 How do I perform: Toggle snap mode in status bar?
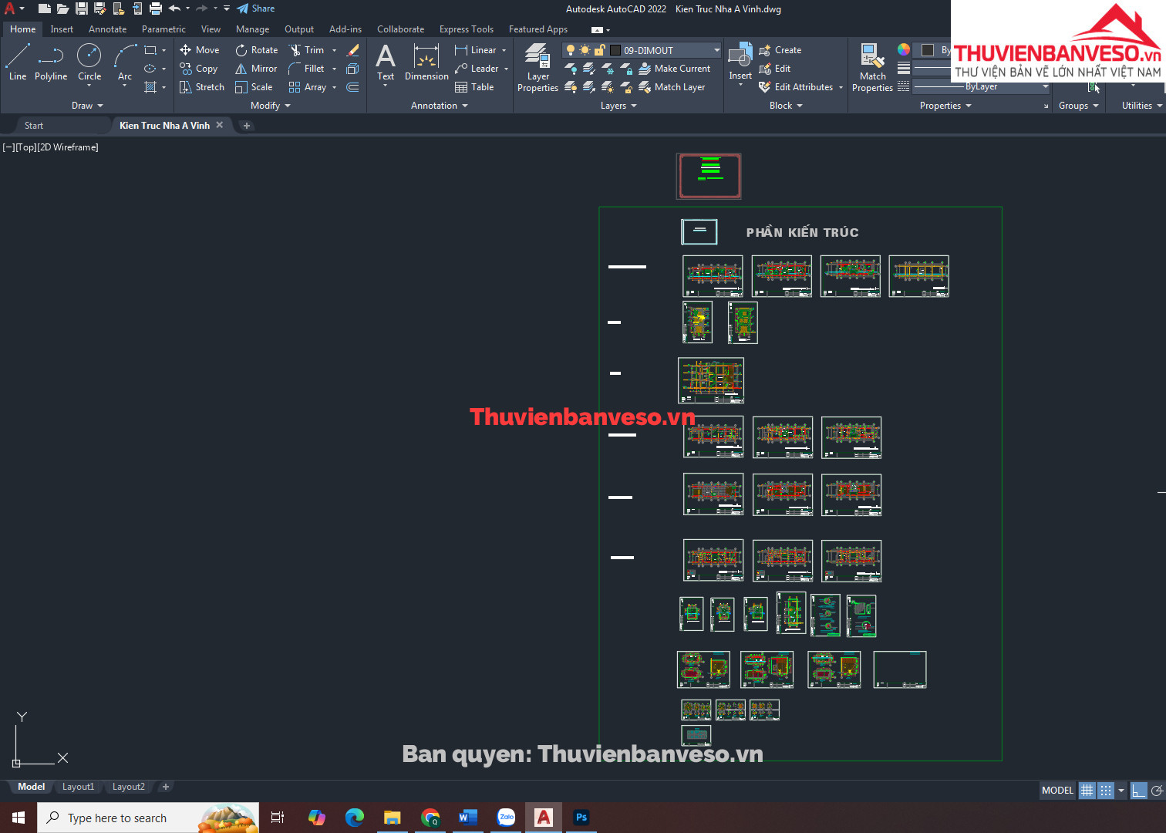1105,791
